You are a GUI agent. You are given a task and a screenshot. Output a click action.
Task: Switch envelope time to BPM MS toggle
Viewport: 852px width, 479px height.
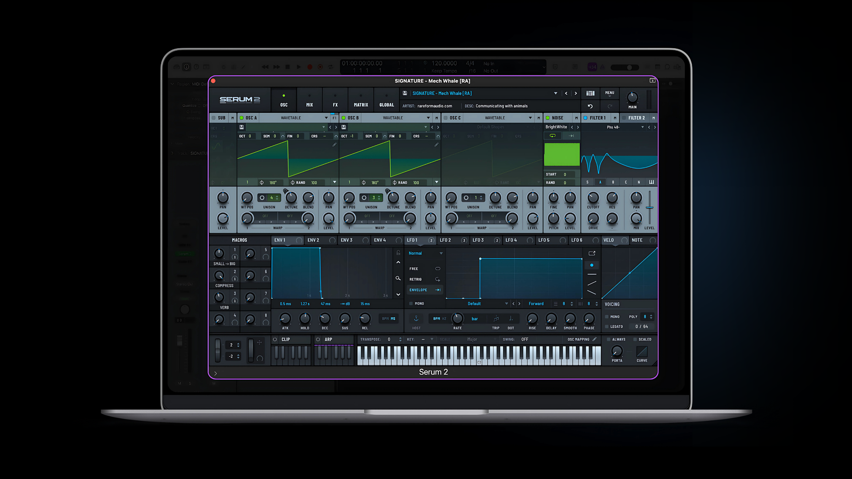click(388, 319)
